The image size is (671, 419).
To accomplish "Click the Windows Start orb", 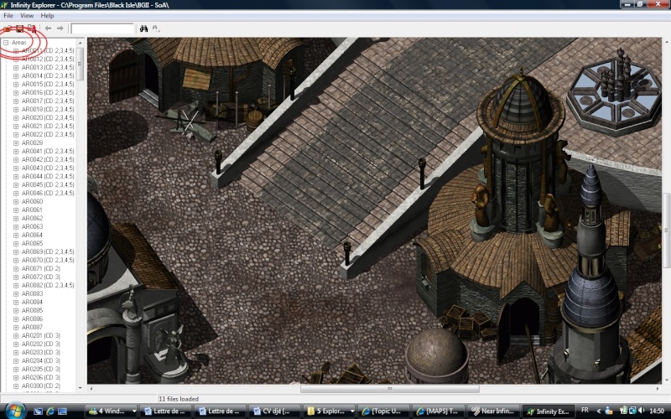I will (x=14, y=411).
